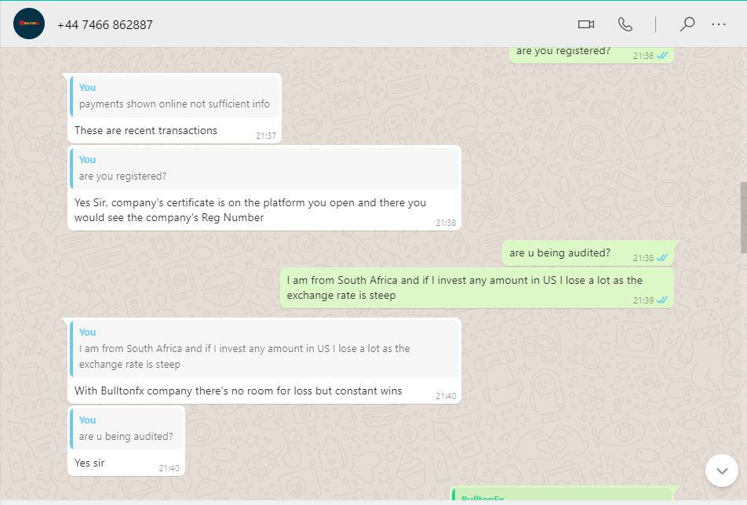Jump to quoted "are you registered?" message
Image resolution: width=747 pixels, height=505 pixels.
[x=264, y=169]
